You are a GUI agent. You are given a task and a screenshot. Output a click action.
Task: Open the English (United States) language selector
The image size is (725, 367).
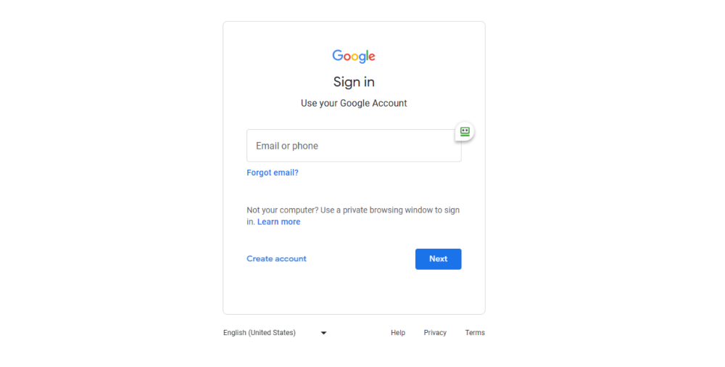(275, 333)
